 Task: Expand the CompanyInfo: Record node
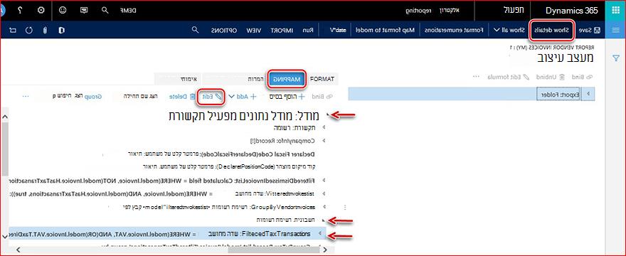324,141
